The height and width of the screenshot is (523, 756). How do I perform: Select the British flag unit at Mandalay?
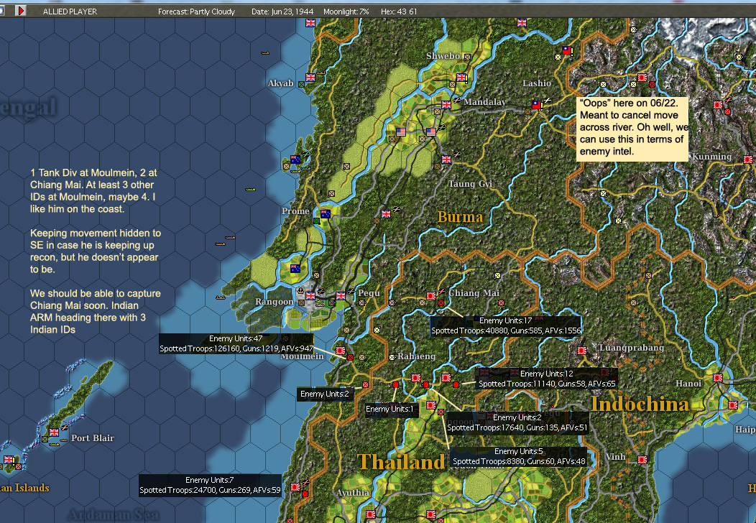click(446, 104)
